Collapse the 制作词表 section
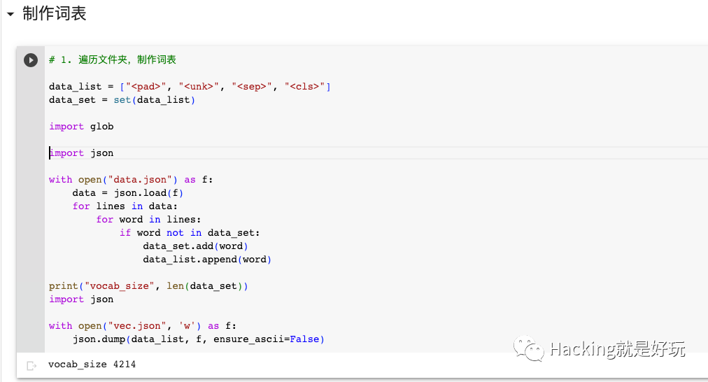 coord(10,14)
